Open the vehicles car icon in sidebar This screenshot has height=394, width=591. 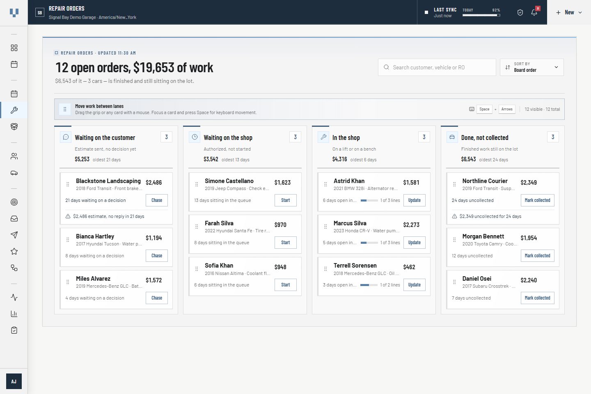(14, 173)
